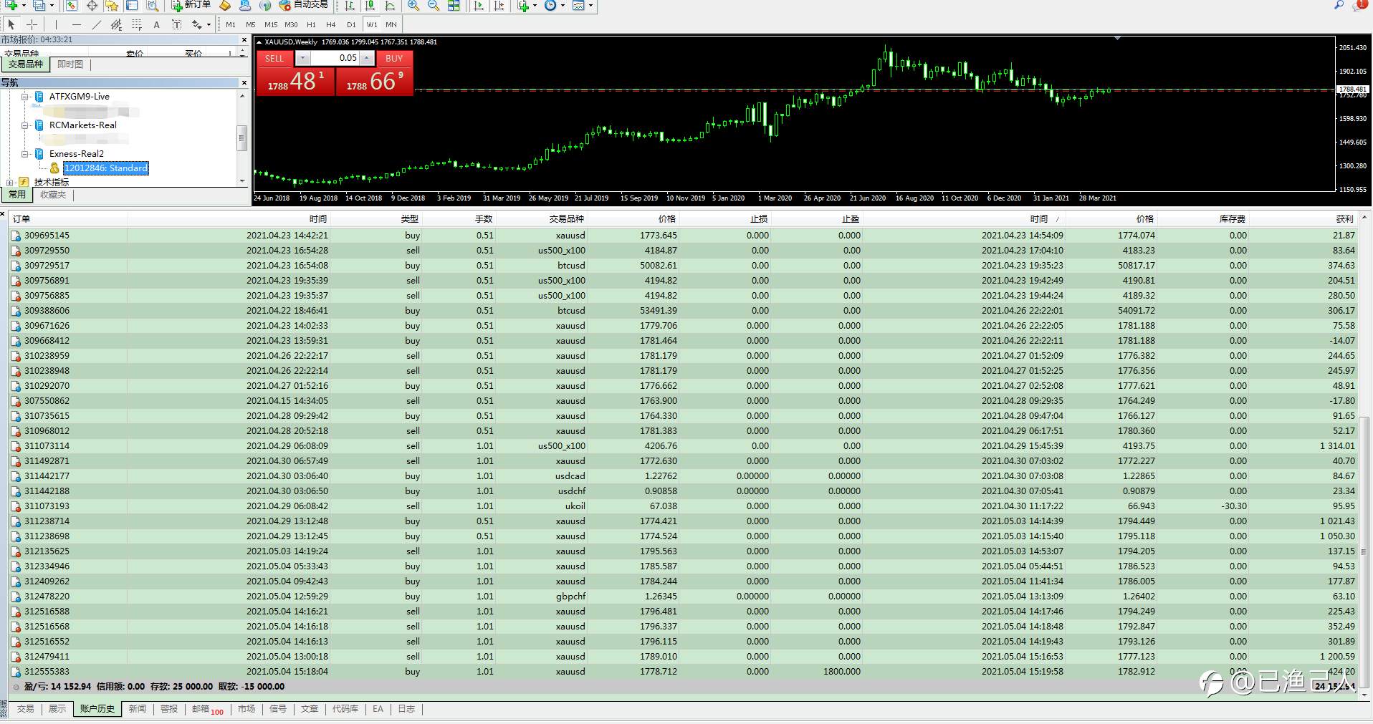Select the text label tool

176,24
